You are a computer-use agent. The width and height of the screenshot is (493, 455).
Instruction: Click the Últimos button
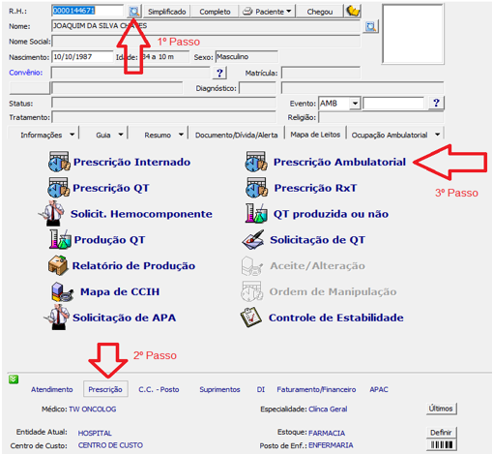click(441, 409)
